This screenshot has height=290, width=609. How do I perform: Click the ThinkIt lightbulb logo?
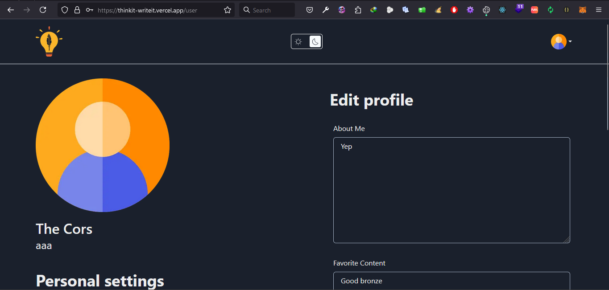(49, 41)
